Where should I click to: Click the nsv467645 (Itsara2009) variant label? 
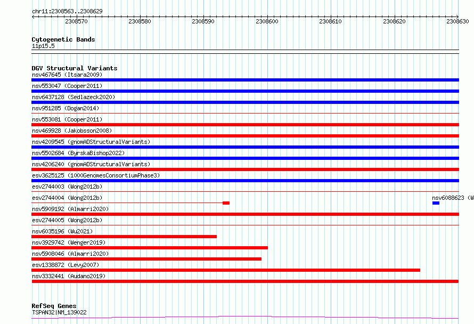click(67, 75)
